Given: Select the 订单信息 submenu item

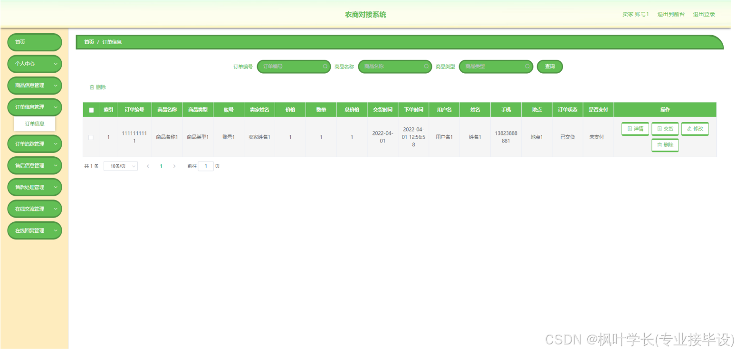Looking at the screenshot, I should tap(35, 124).
